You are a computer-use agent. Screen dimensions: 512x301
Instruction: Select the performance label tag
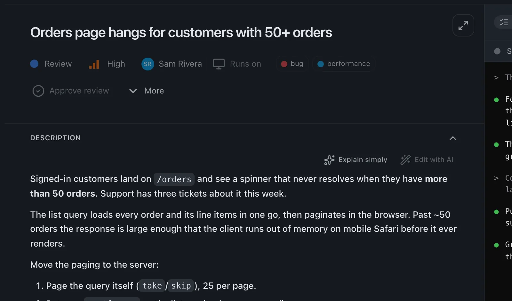(x=344, y=64)
